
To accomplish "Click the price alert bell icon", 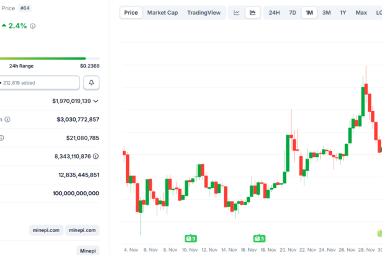I will [92, 83].
